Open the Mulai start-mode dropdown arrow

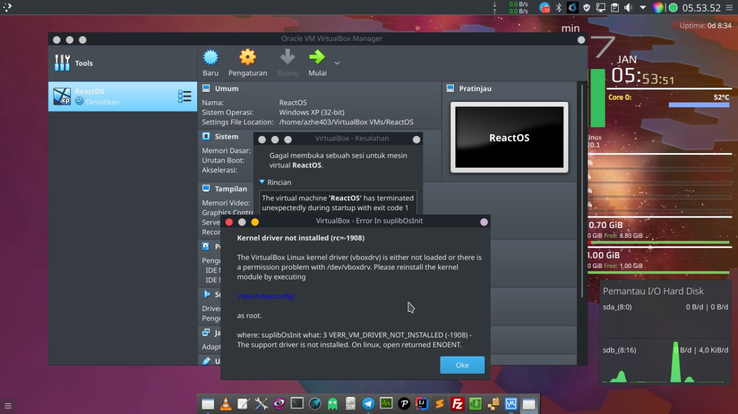tap(337, 63)
